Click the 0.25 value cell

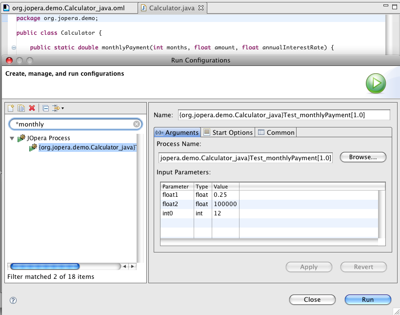(225, 195)
